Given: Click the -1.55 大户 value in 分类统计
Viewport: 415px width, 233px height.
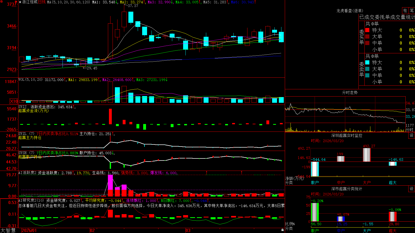Looking at the screenshot, I should pyautogui.click(x=368, y=224).
